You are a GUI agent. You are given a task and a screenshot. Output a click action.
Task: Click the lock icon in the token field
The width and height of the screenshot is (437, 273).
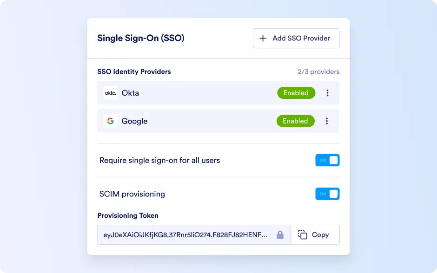(x=280, y=235)
